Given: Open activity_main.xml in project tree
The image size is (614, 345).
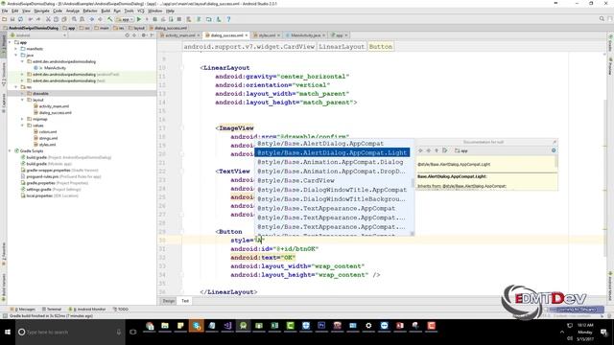Looking at the screenshot, I should [54, 106].
